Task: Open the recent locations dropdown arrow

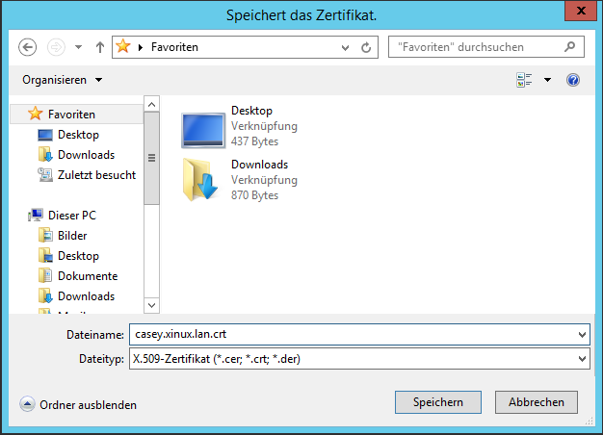Action: [x=78, y=46]
